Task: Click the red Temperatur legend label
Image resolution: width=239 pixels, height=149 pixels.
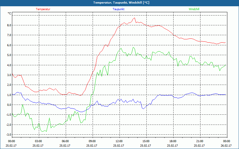Action: click(43, 9)
